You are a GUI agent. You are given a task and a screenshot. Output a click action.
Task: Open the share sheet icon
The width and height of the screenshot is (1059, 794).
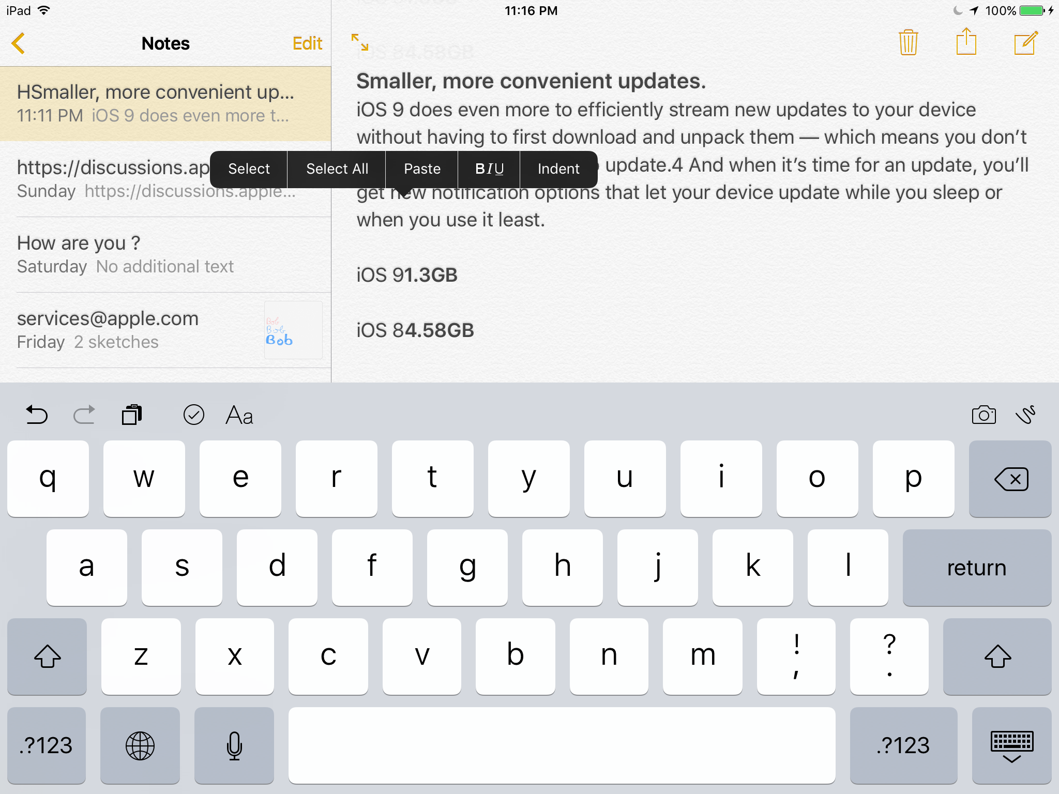(966, 42)
